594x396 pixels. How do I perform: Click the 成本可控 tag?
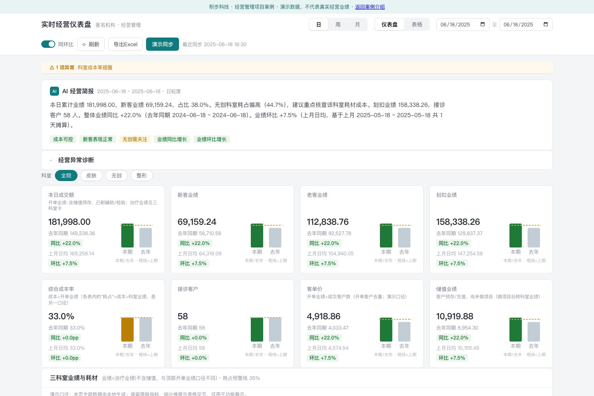point(63,139)
